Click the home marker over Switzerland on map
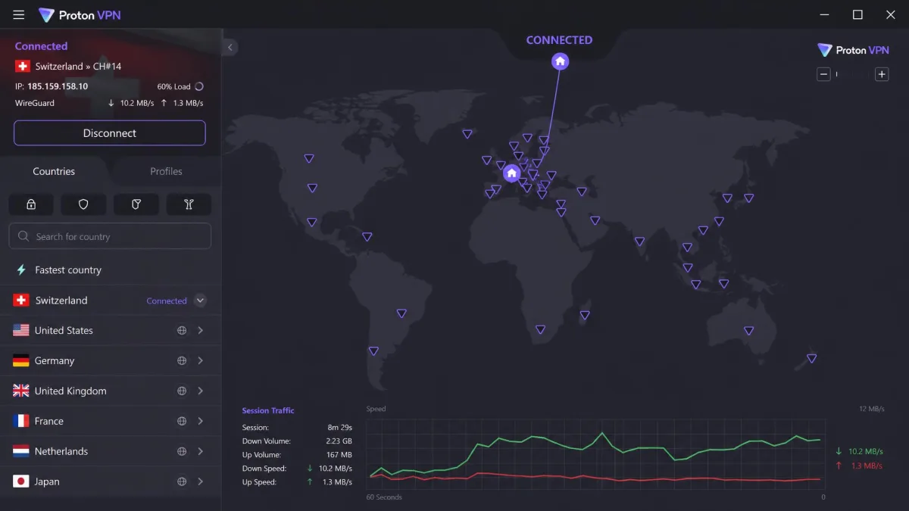 511,173
